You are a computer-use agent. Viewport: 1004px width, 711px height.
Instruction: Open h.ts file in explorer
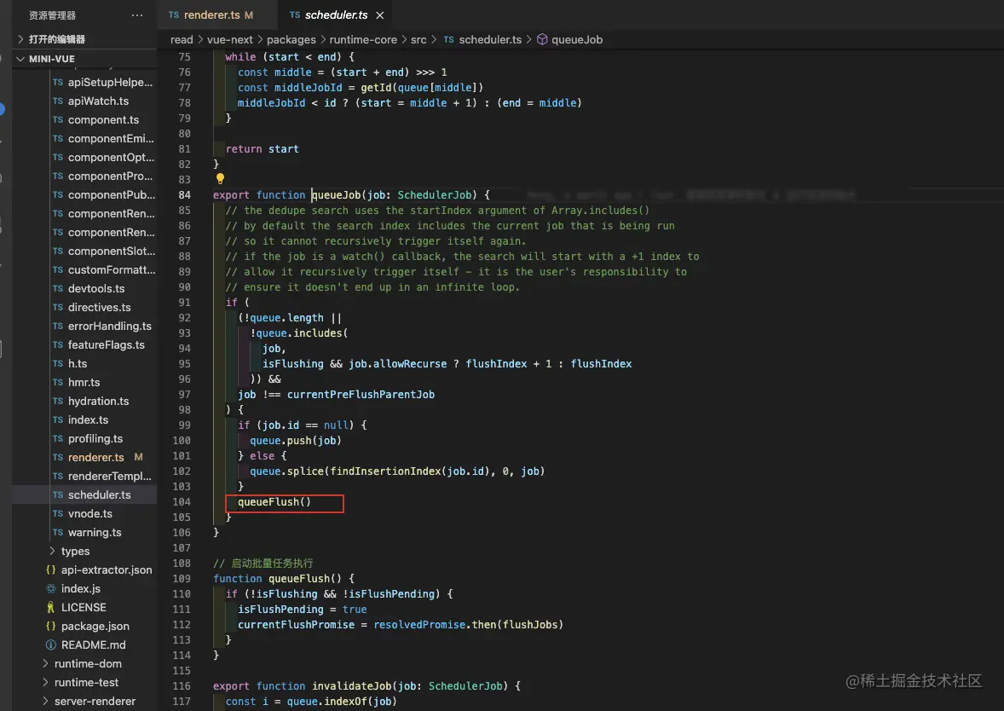[77, 363]
